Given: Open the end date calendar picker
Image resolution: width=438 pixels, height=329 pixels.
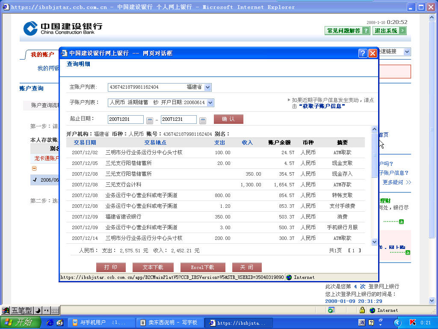Looking at the screenshot, I should 203,120.
